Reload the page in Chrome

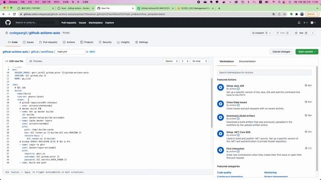click(14, 14)
